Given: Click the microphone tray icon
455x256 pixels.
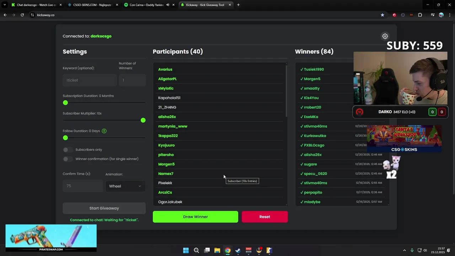Looking at the screenshot, I should click(412, 250).
